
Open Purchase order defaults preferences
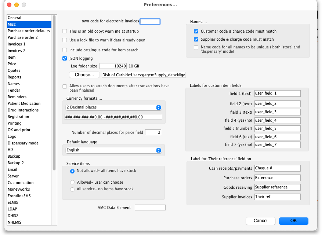(29, 31)
